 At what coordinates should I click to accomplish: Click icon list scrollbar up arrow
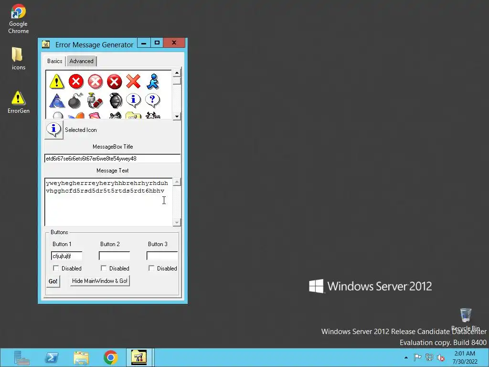point(177,73)
